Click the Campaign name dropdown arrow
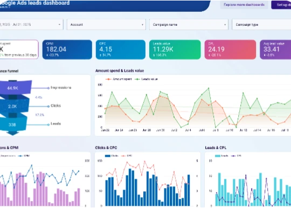The width and height of the screenshot is (291, 208). pos(225,25)
